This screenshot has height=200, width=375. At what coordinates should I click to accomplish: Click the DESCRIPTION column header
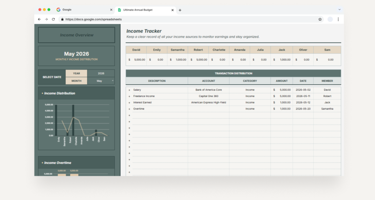pos(157,81)
